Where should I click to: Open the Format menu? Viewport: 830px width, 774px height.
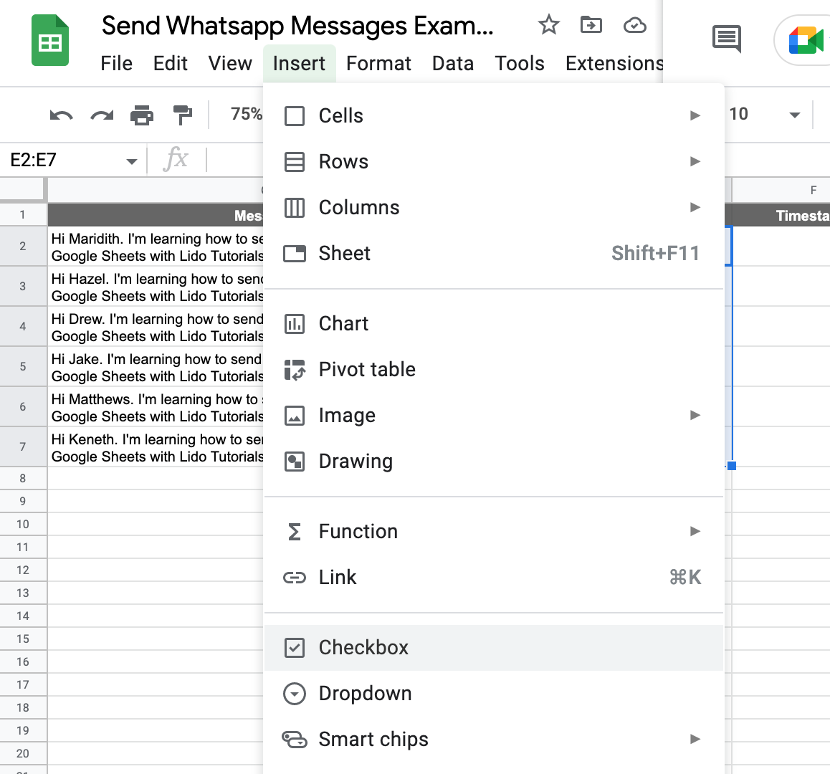378,64
